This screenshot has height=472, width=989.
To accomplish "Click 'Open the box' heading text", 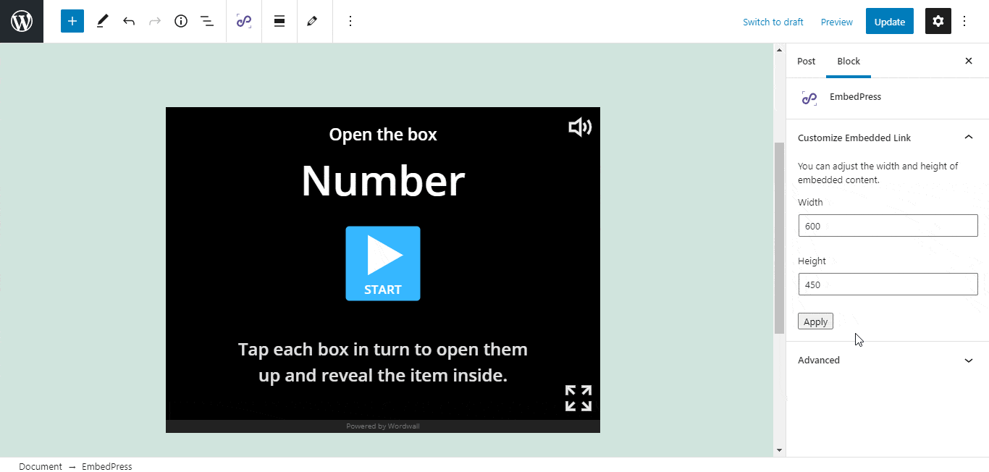I will pyautogui.click(x=383, y=135).
